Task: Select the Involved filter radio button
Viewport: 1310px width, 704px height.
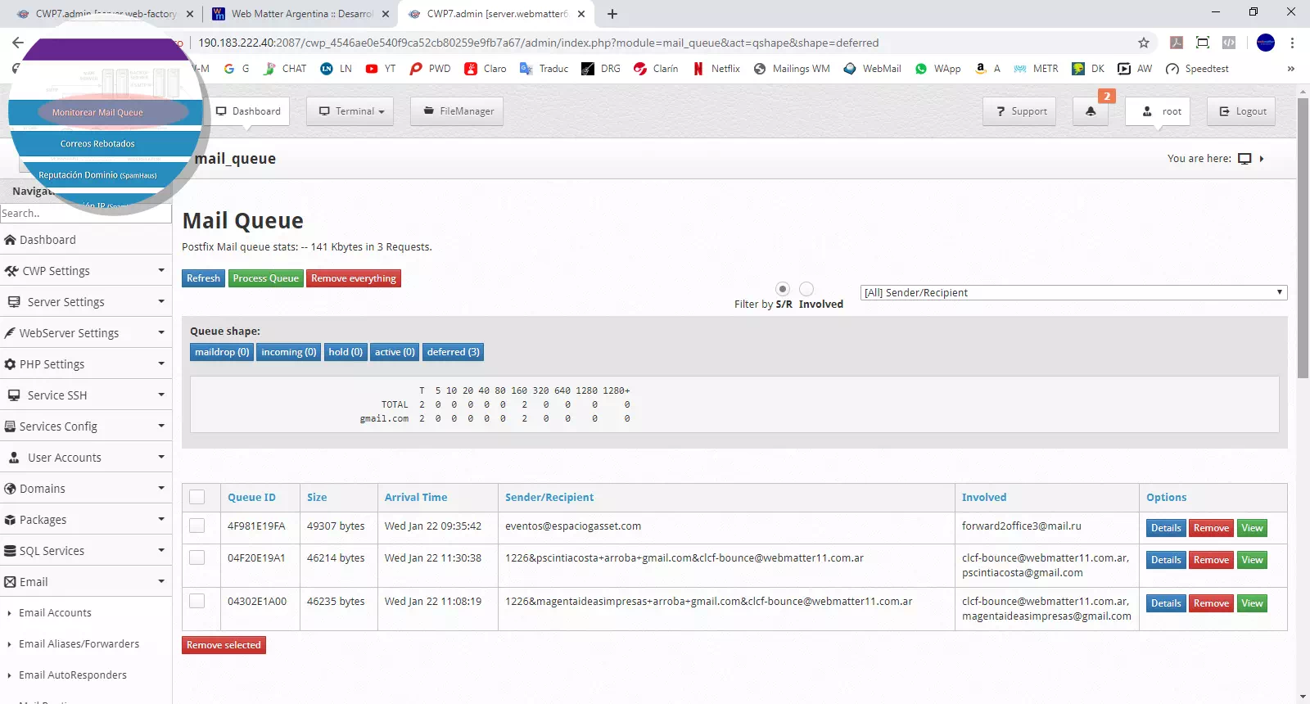Action: click(x=806, y=289)
